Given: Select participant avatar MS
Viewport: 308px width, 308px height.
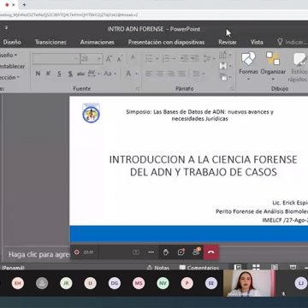Looking at the screenshot, I should click(139, 283).
